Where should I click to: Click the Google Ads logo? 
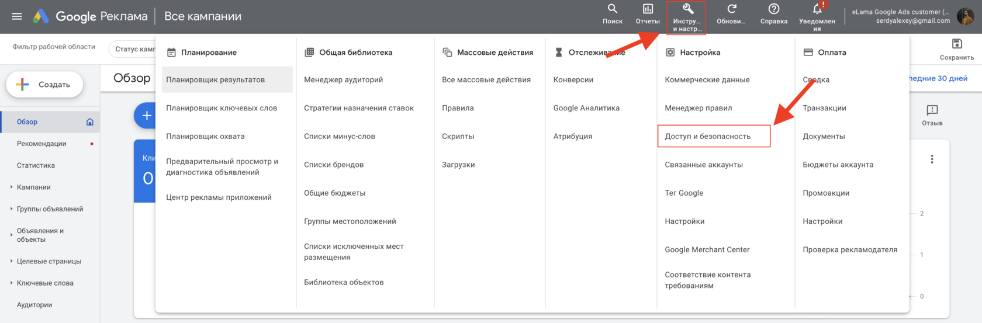[41, 16]
